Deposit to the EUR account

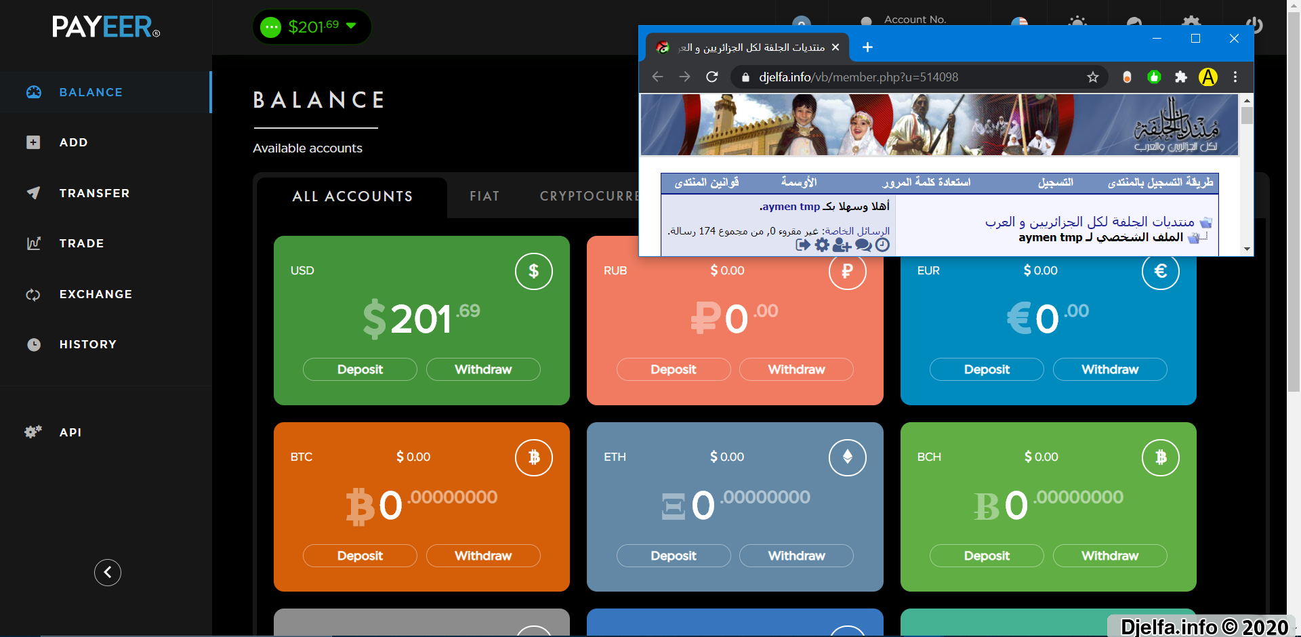987,369
